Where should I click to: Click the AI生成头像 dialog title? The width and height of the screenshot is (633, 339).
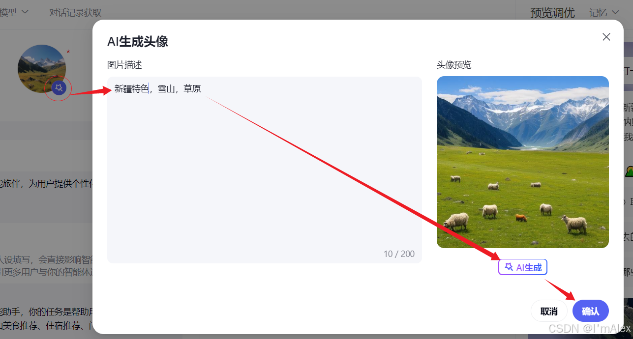point(138,41)
